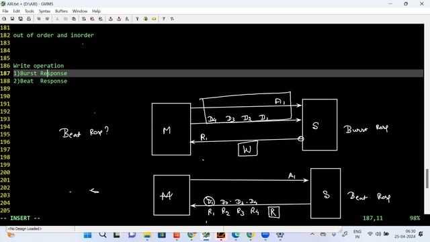Open a file with the toolbar Open icon
Screen dimensions: 430x242
coord(4,19)
